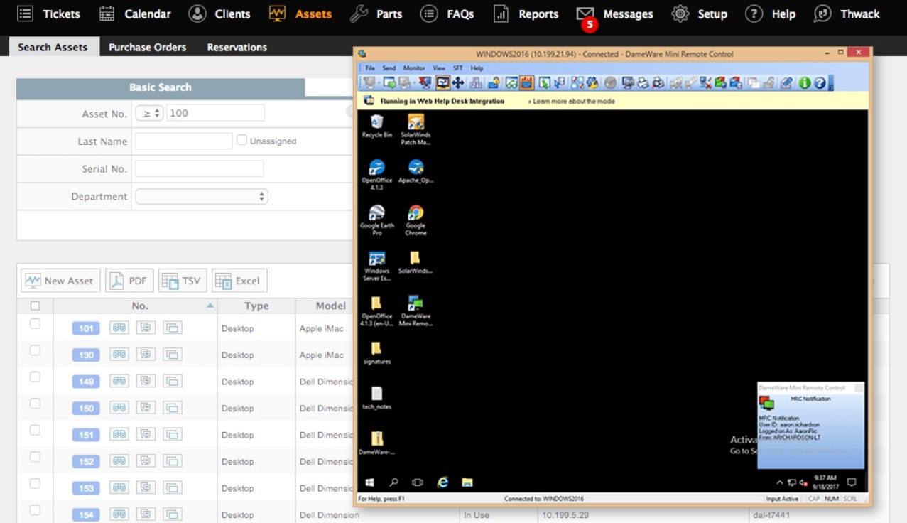Click the tech_notes file on remote desktop

point(376,398)
